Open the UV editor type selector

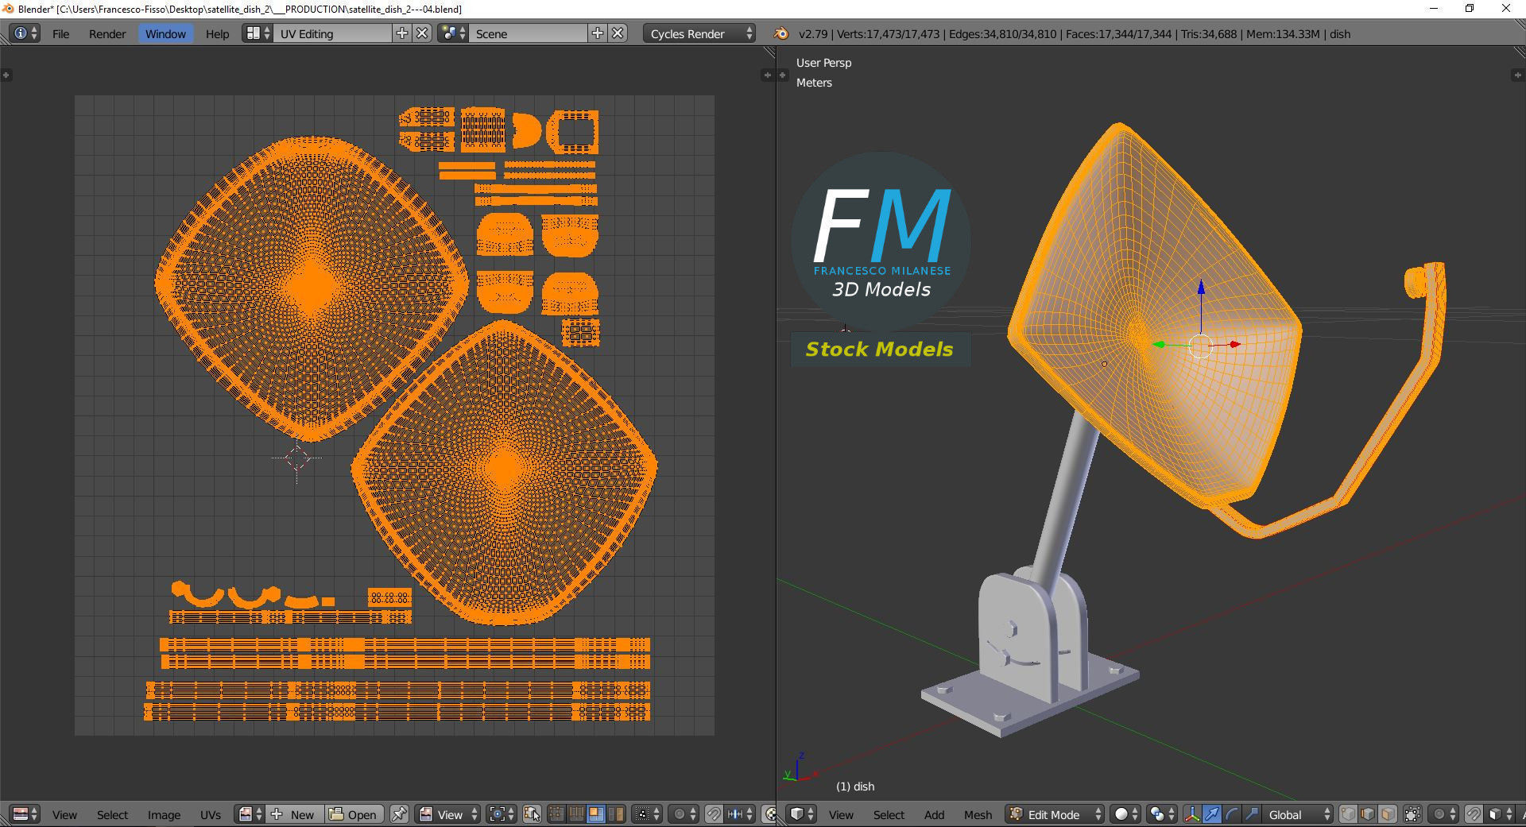(25, 814)
